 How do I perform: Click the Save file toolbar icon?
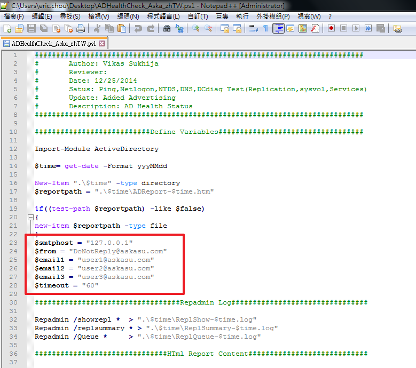[x=32, y=28]
